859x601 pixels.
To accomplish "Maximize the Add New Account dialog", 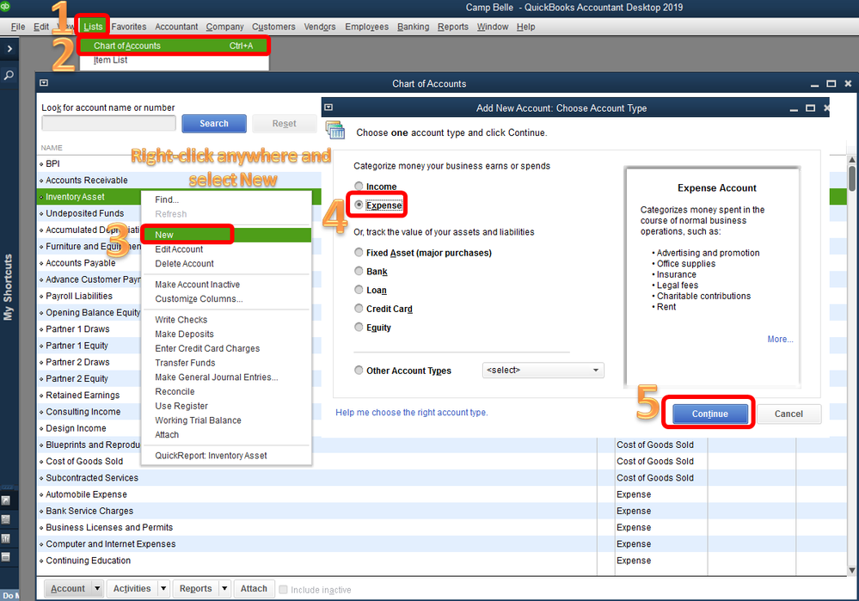I will tap(810, 108).
